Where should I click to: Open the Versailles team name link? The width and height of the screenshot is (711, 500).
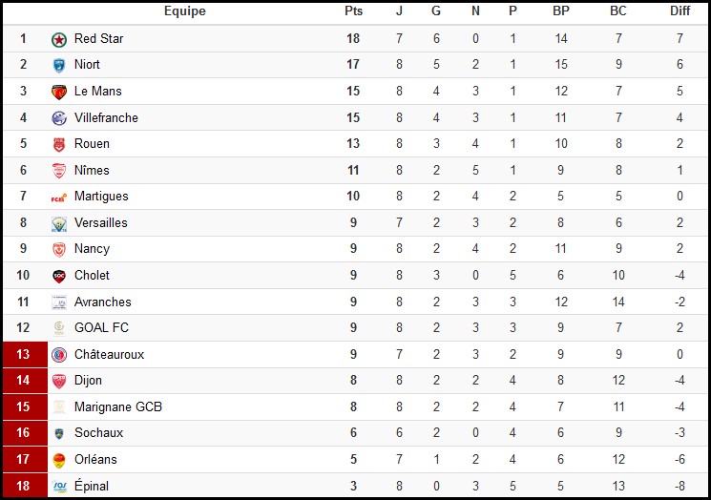100,222
